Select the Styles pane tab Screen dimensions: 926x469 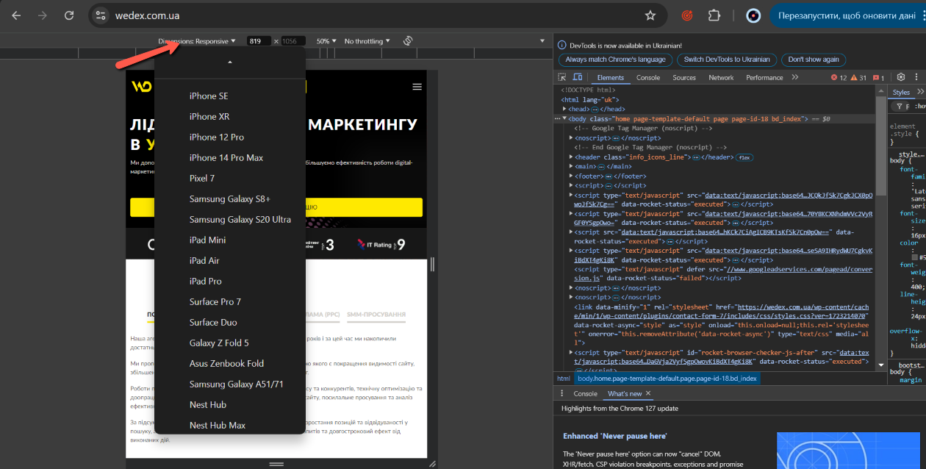(x=901, y=93)
